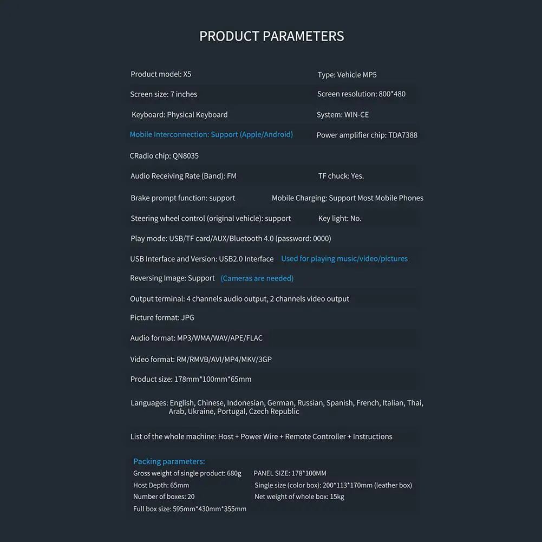Select the Mobile Interconnection blue text
542x542 pixels.
[211, 134]
